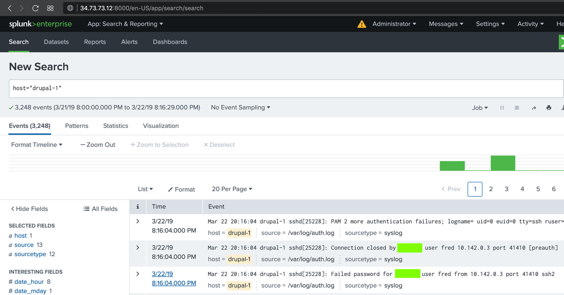Open the Format Timeline dropdown
This screenshot has width=564, height=295.
tap(37, 145)
